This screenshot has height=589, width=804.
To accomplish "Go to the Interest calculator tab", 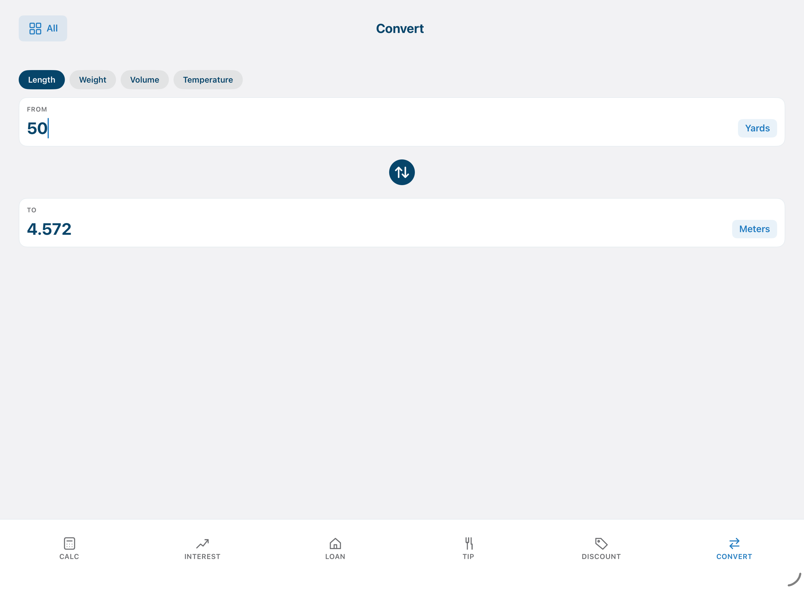I will point(202,549).
